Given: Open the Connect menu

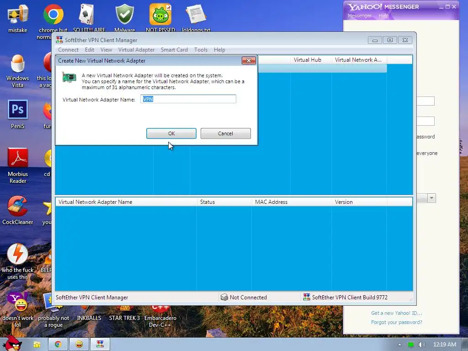Looking at the screenshot, I should coord(69,50).
